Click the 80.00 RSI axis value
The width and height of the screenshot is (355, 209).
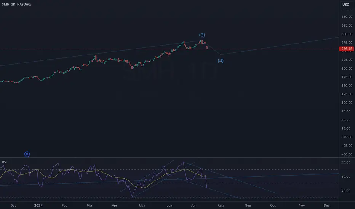[x=346, y=163]
